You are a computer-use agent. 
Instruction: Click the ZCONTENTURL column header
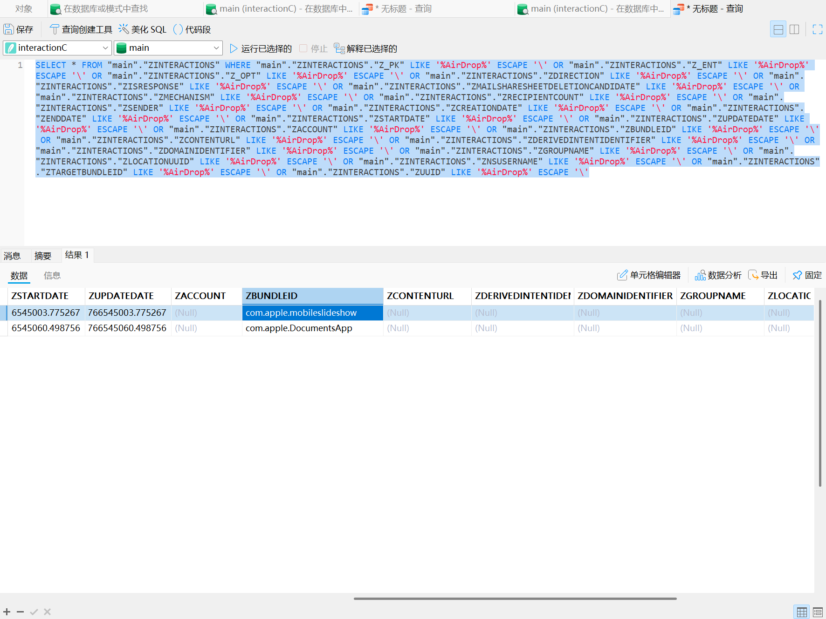pyautogui.click(x=427, y=296)
